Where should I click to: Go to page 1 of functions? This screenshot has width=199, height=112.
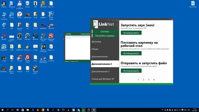point(138,80)
